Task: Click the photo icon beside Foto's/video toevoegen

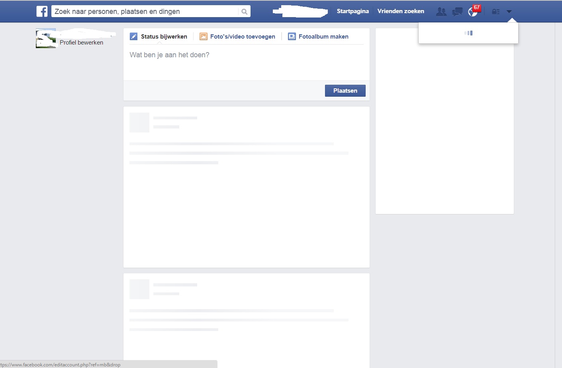Action: pos(203,37)
